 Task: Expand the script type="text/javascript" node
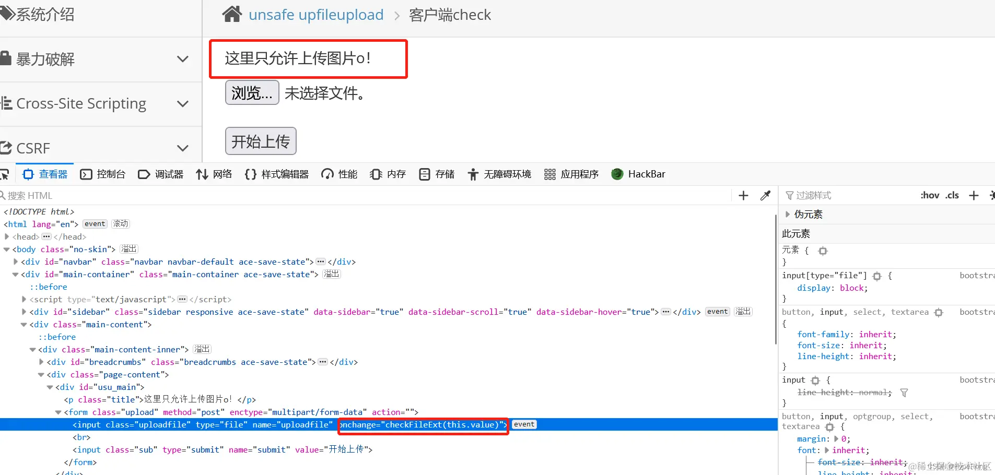point(24,300)
